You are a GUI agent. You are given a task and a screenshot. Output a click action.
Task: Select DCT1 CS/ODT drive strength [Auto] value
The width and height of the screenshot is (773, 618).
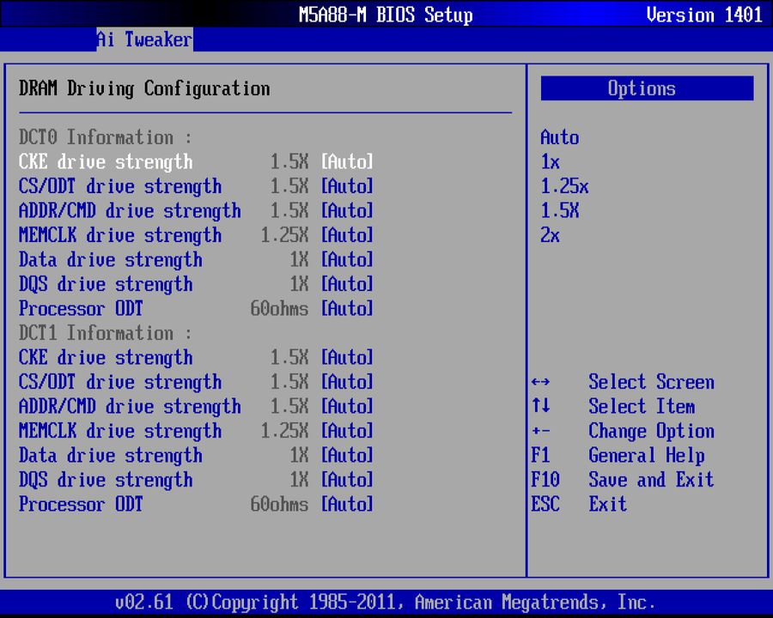tap(347, 382)
